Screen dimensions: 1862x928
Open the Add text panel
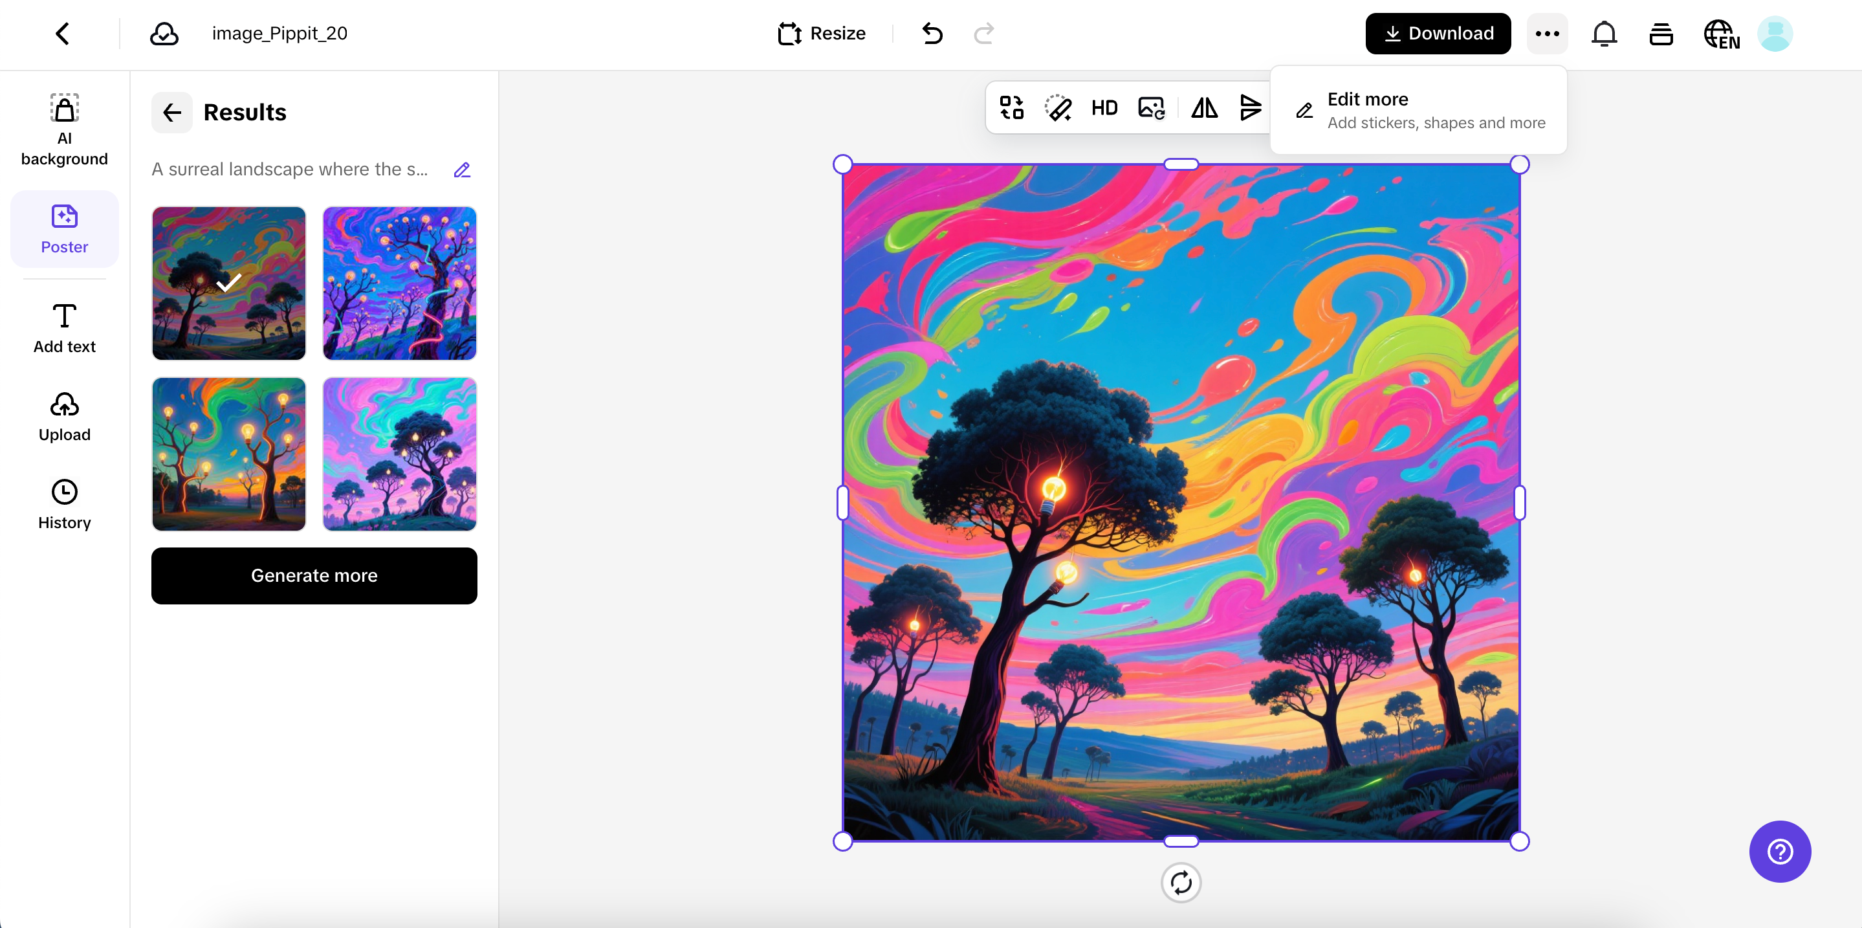coord(64,327)
